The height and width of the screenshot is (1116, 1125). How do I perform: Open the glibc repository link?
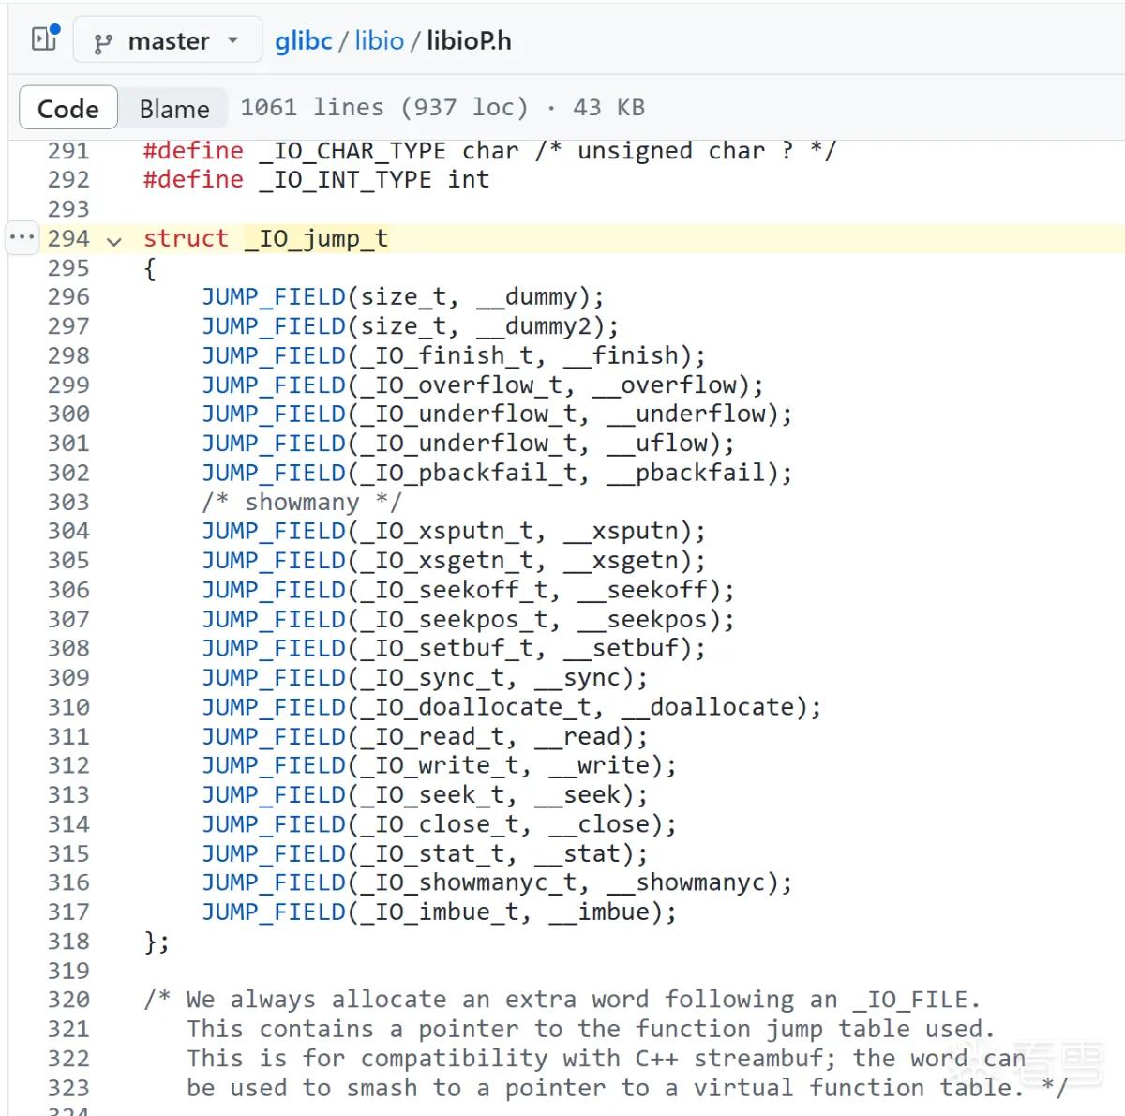tap(303, 40)
